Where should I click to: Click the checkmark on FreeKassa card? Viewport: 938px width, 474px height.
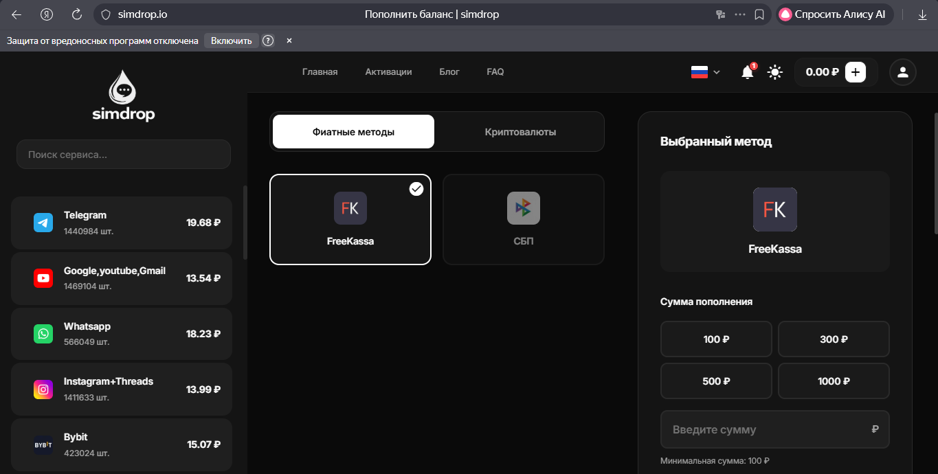(416, 188)
